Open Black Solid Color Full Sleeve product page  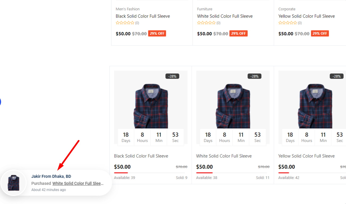coord(143,16)
